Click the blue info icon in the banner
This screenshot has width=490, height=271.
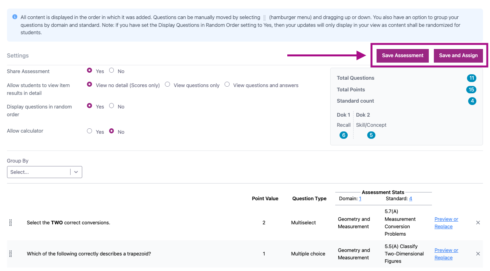click(15, 17)
